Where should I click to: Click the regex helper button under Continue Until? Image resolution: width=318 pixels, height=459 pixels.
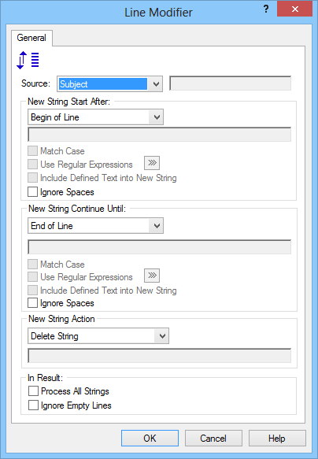pos(152,276)
